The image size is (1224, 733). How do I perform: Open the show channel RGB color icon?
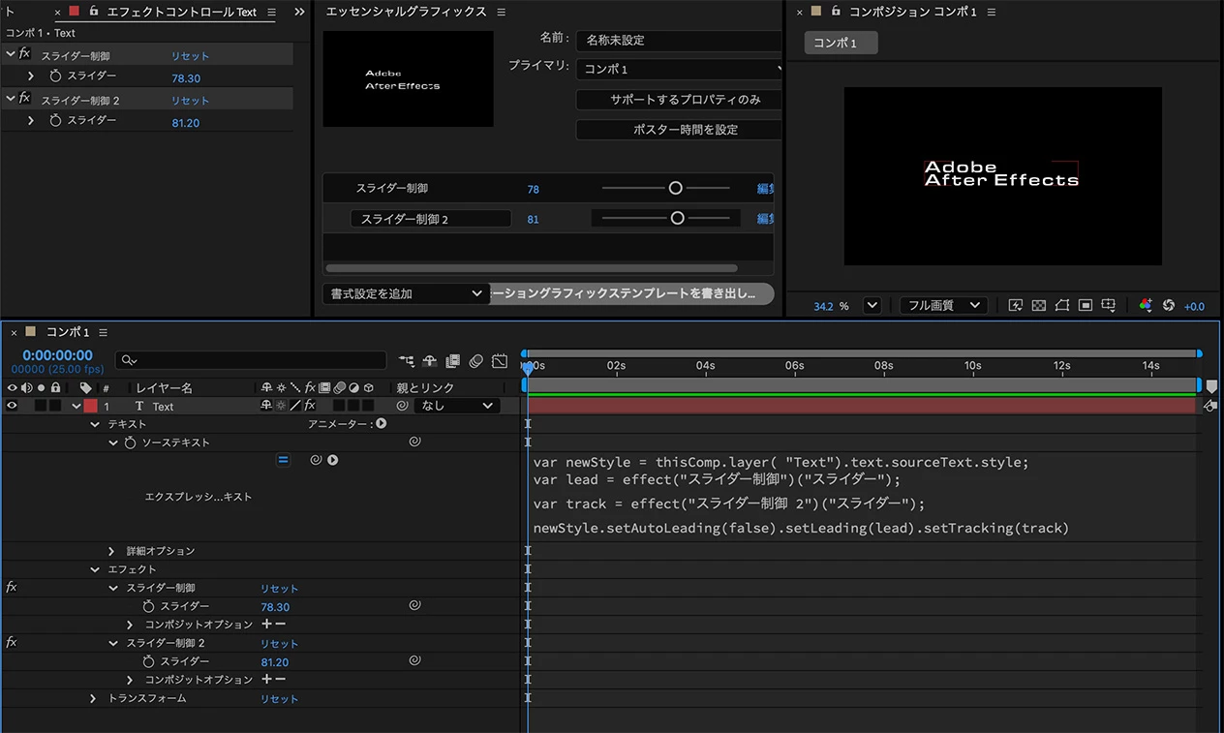[1146, 305]
